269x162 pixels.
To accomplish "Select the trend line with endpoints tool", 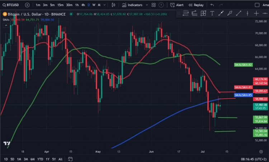I will point(221,13).
